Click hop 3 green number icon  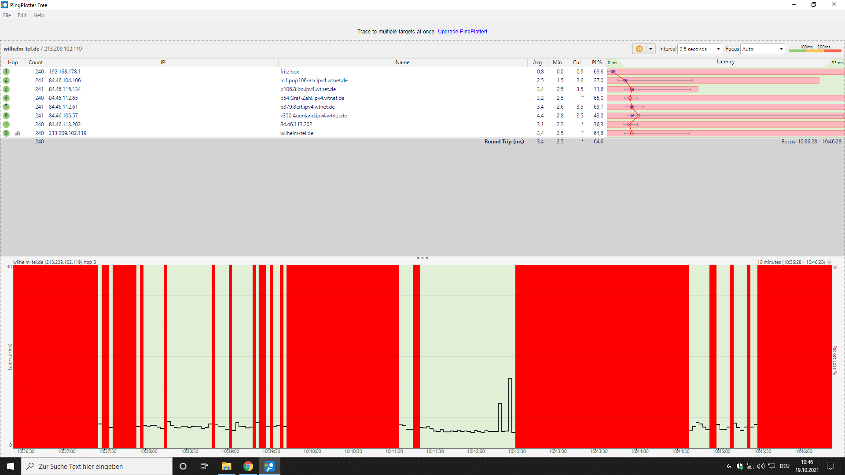pos(6,89)
